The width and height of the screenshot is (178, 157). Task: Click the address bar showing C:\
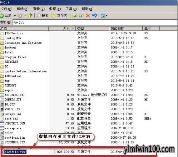[89, 22]
